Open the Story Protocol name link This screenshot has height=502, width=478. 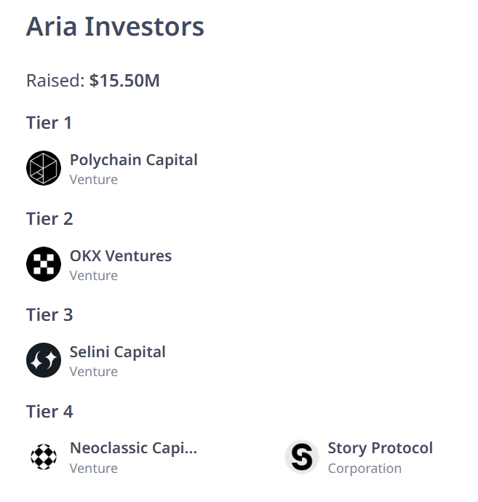coord(380,447)
